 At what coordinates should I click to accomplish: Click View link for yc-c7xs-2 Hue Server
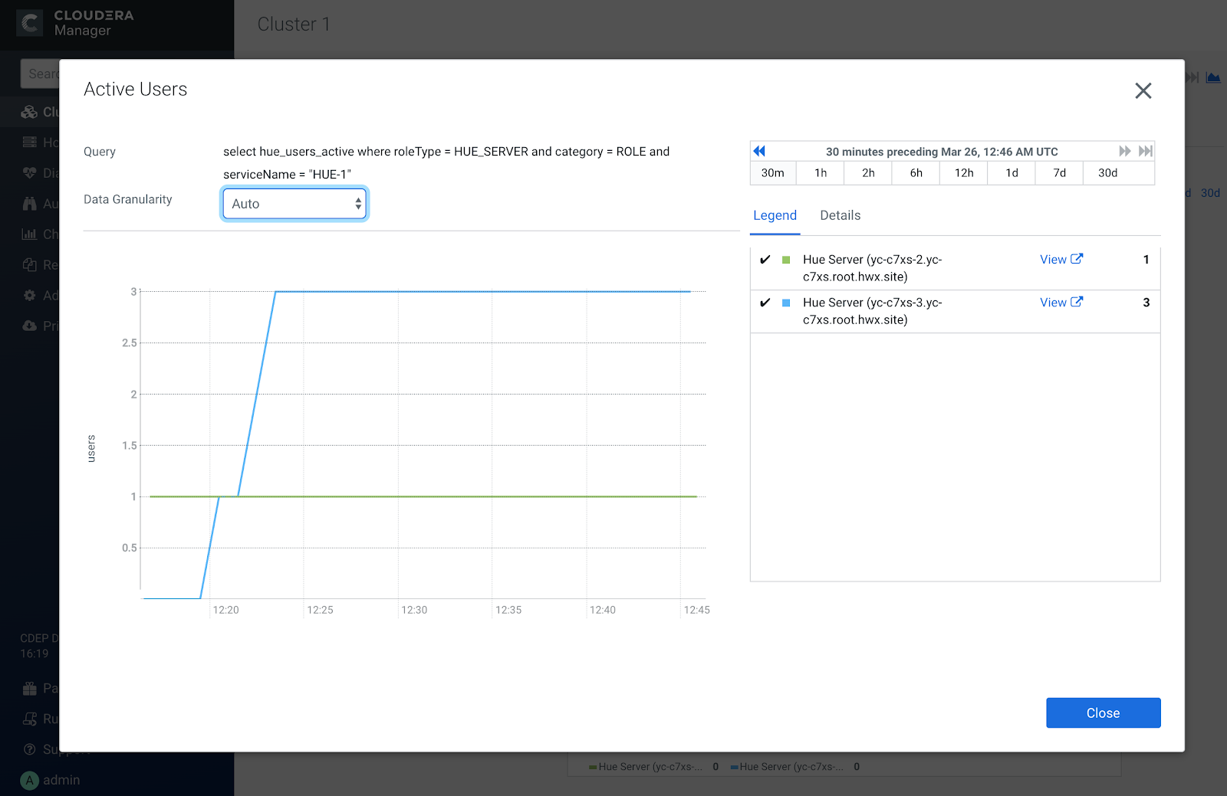click(x=1053, y=260)
